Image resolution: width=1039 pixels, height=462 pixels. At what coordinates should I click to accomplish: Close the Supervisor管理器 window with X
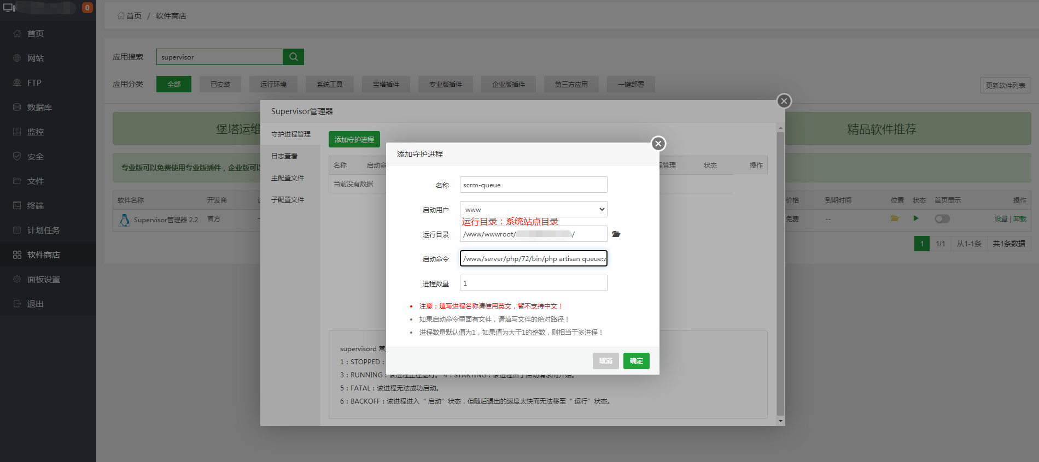click(x=784, y=101)
